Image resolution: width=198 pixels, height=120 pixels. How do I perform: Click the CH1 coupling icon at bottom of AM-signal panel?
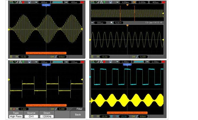point(11,57)
